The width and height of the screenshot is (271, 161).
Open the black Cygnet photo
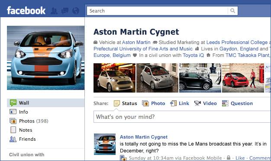point(200,78)
